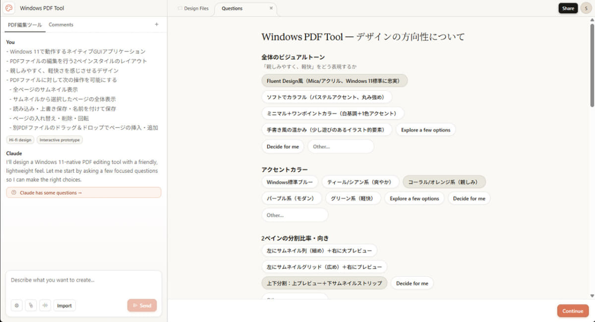
Task: Choose 'Decide for me' under accent color
Action: click(469, 198)
